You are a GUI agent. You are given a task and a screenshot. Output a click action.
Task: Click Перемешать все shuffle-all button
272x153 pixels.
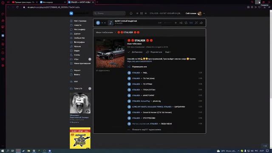[x=137, y=67]
